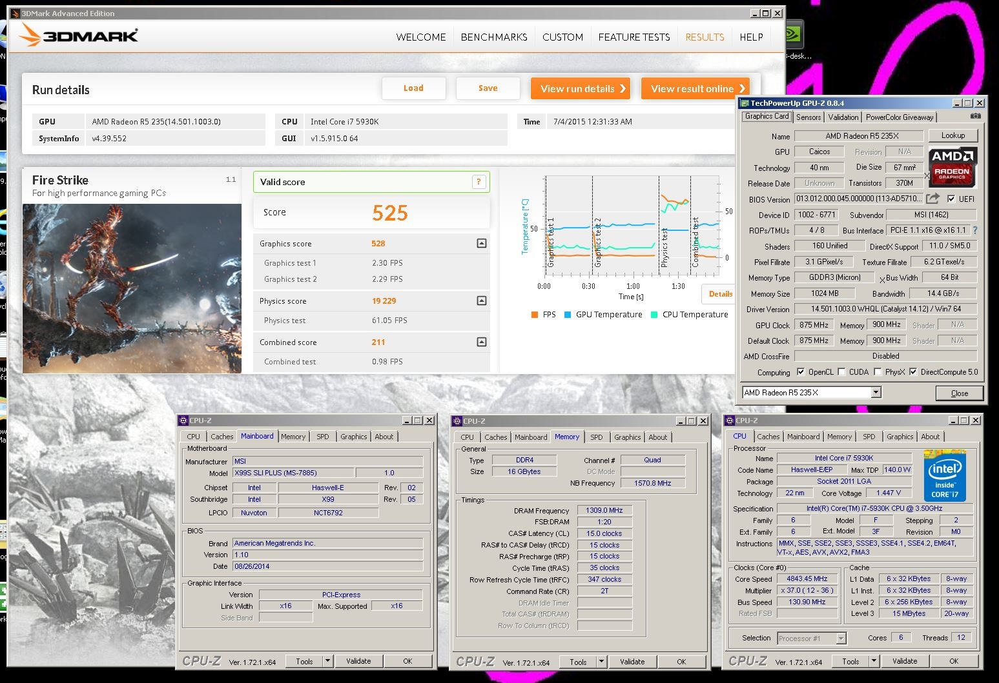Screen dimensions: 999x683
Task: Click the Graphics test 1 row showing 2.30 FPS
Action: (371, 262)
